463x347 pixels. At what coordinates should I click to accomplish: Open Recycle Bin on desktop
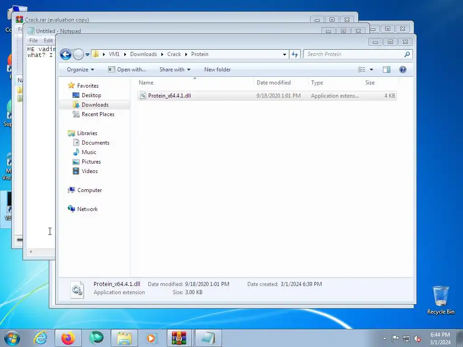[x=440, y=300]
